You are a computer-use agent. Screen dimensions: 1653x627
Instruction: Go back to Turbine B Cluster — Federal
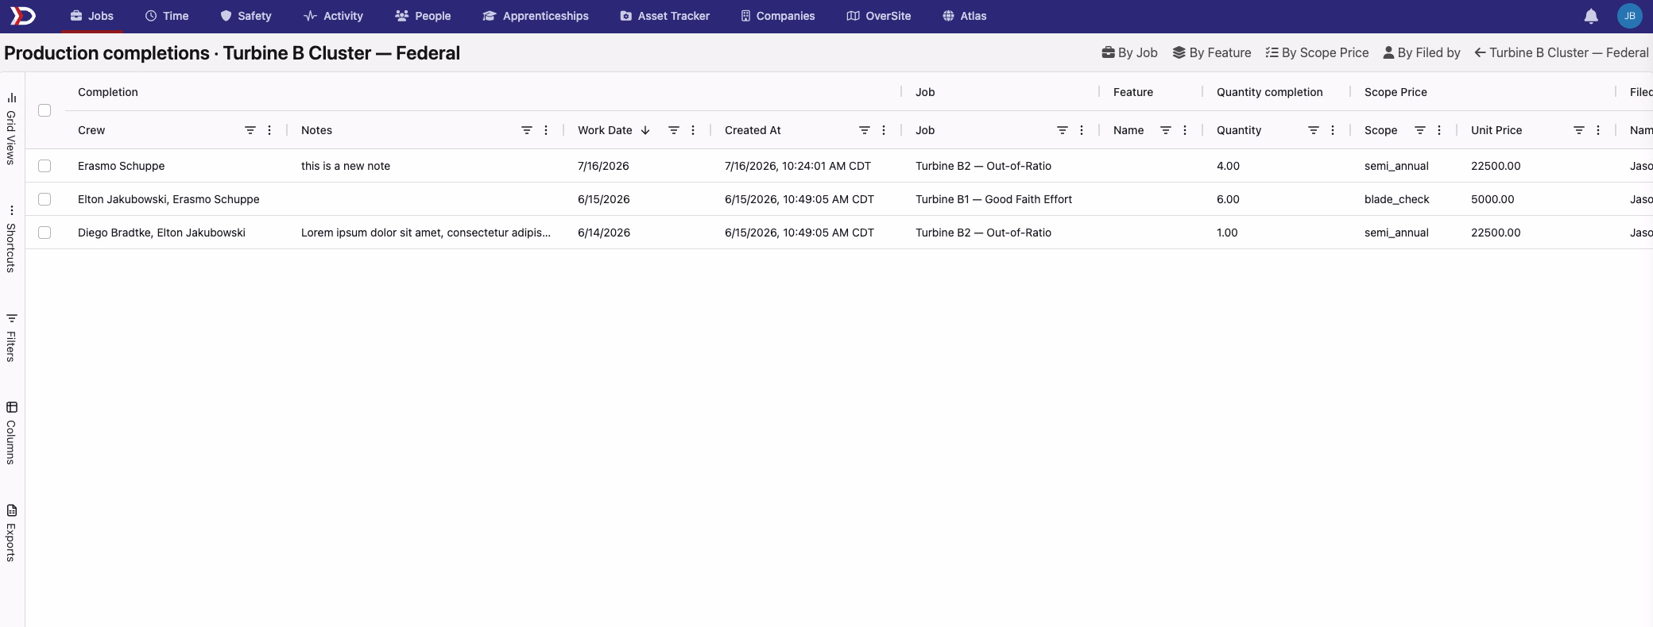(x=1562, y=52)
